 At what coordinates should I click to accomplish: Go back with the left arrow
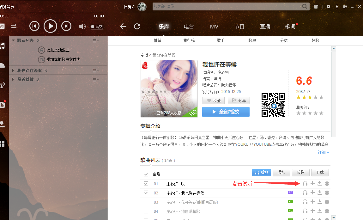pyautogui.click(x=123, y=27)
